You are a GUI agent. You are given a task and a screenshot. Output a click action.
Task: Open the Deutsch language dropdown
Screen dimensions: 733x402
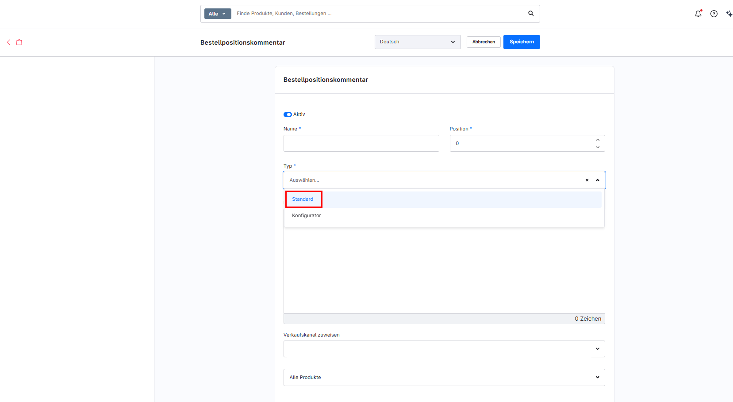[x=418, y=42]
